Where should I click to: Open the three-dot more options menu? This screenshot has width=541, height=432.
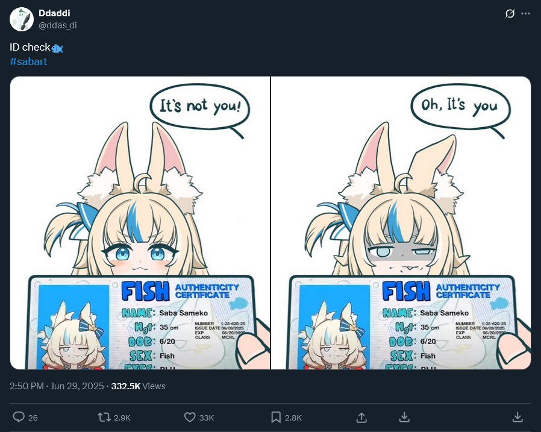(x=525, y=14)
